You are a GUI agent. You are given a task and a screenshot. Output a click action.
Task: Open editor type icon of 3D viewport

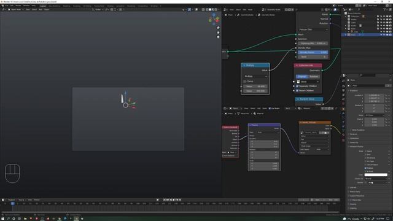[4, 10]
